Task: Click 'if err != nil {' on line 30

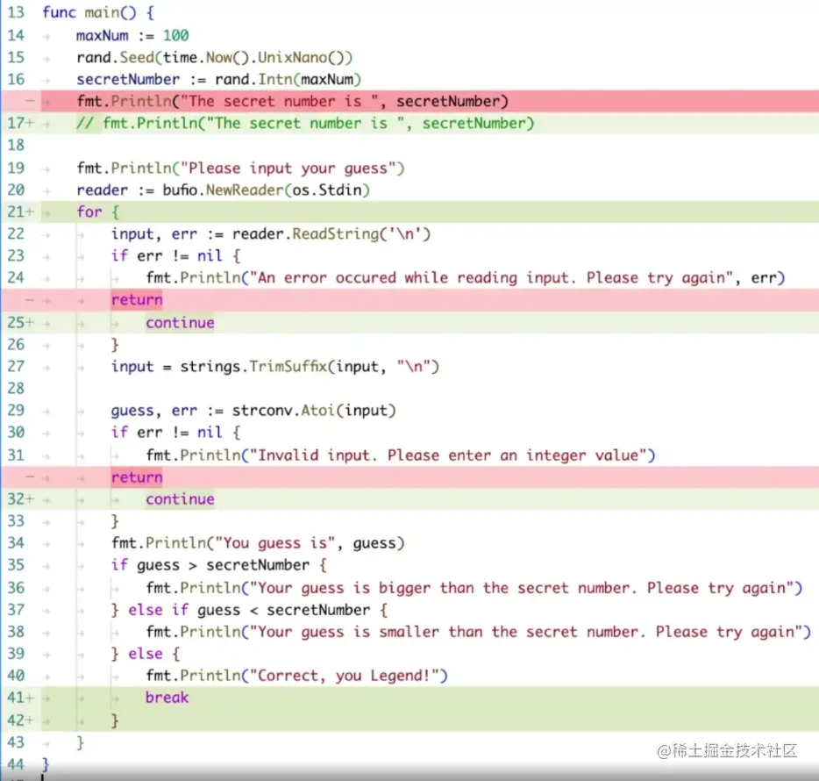Action: coord(175,433)
